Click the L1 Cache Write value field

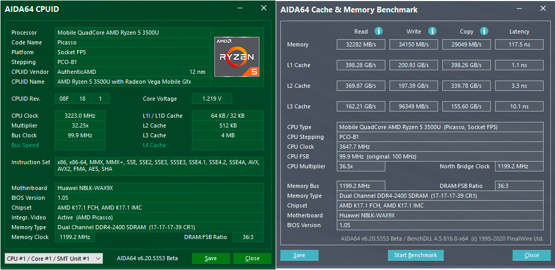point(414,65)
